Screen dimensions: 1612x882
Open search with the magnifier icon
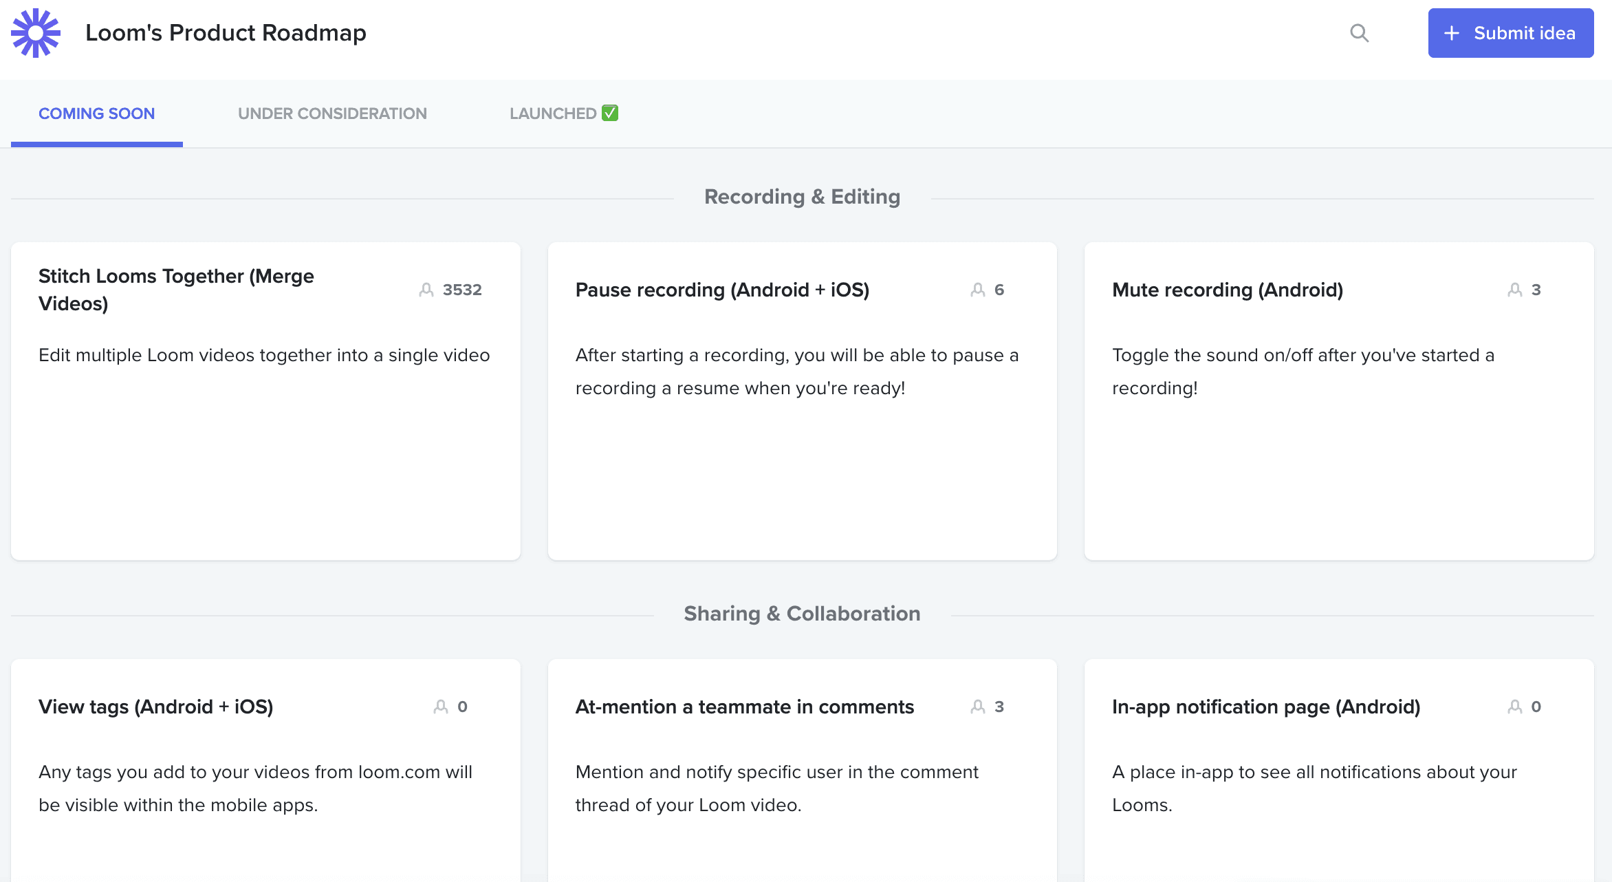point(1359,33)
